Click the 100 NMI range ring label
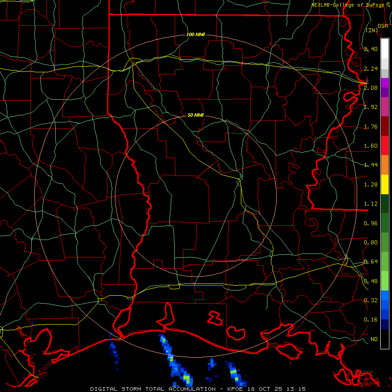This screenshot has width=392, height=392. (x=196, y=34)
